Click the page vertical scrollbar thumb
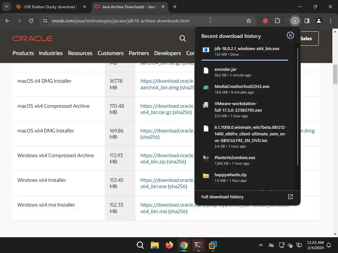The image size is (338, 253). pyautogui.click(x=335, y=74)
